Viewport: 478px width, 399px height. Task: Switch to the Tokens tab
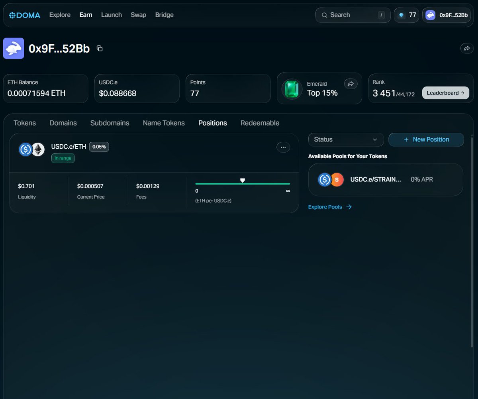(x=25, y=123)
